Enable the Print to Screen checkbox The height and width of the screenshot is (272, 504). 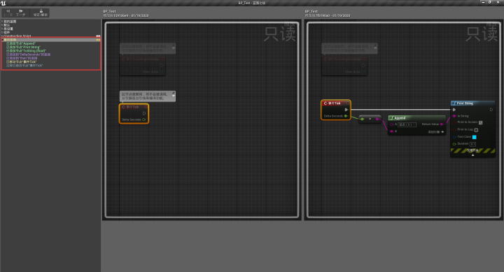click(480, 122)
